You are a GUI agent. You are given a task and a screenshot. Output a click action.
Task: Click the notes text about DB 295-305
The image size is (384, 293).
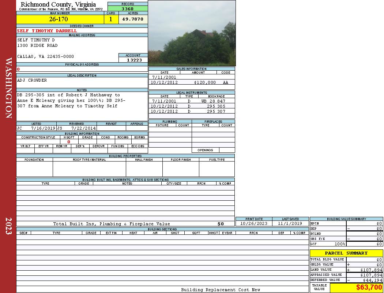coord(71,100)
